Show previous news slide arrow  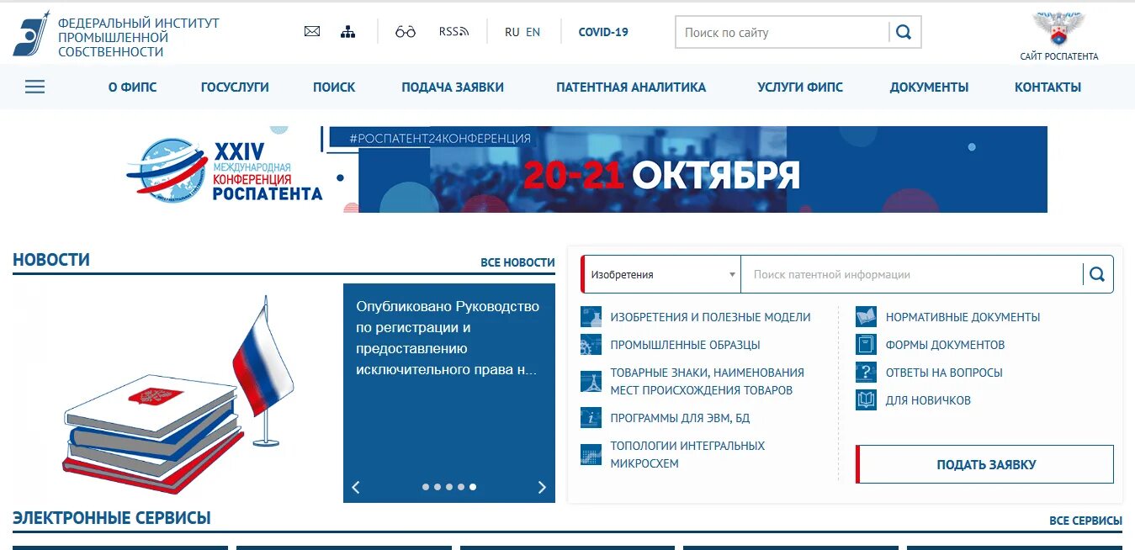pos(356,487)
